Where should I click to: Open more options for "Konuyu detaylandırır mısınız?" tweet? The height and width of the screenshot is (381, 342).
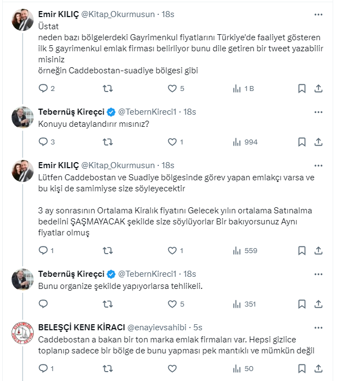pos(318,111)
